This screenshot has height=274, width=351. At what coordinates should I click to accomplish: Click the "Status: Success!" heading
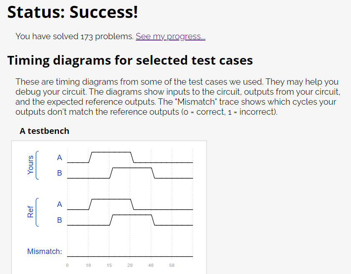73,12
